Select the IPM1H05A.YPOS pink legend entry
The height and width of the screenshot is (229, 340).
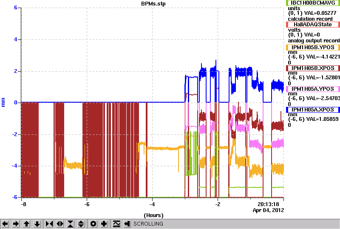pos(313,89)
